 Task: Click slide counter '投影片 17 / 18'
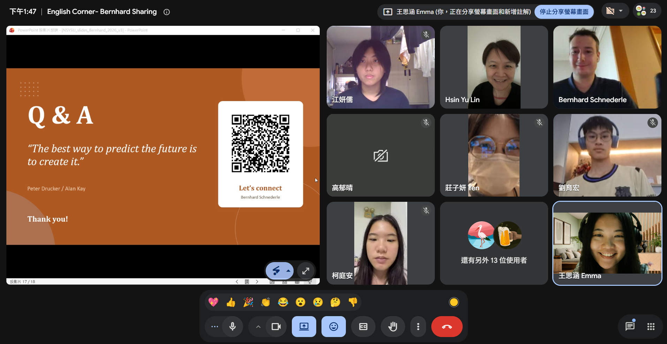point(22,282)
